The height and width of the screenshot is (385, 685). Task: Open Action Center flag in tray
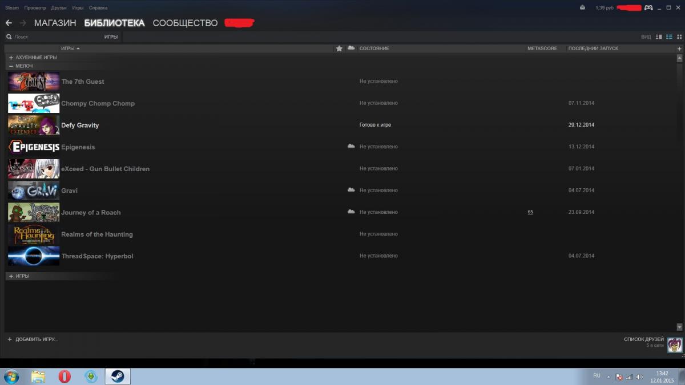[x=619, y=377]
